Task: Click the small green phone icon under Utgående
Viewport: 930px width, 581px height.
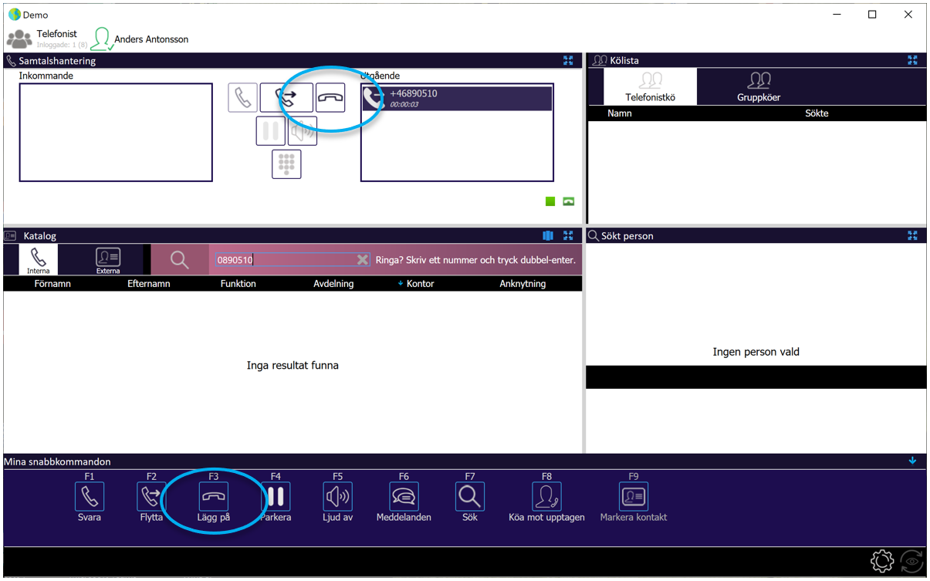Action: tap(569, 201)
